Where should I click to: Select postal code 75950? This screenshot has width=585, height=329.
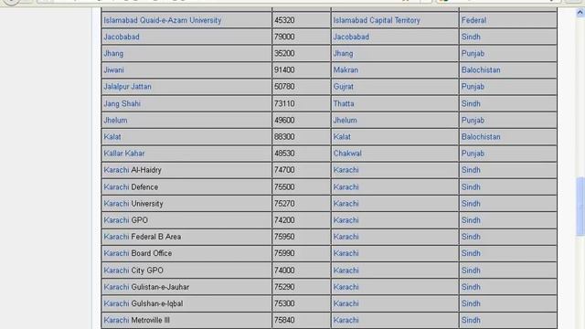[284, 237]
